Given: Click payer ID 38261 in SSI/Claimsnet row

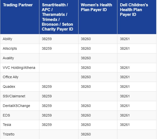Looking at the screenshot, I should tap(125, 96).
